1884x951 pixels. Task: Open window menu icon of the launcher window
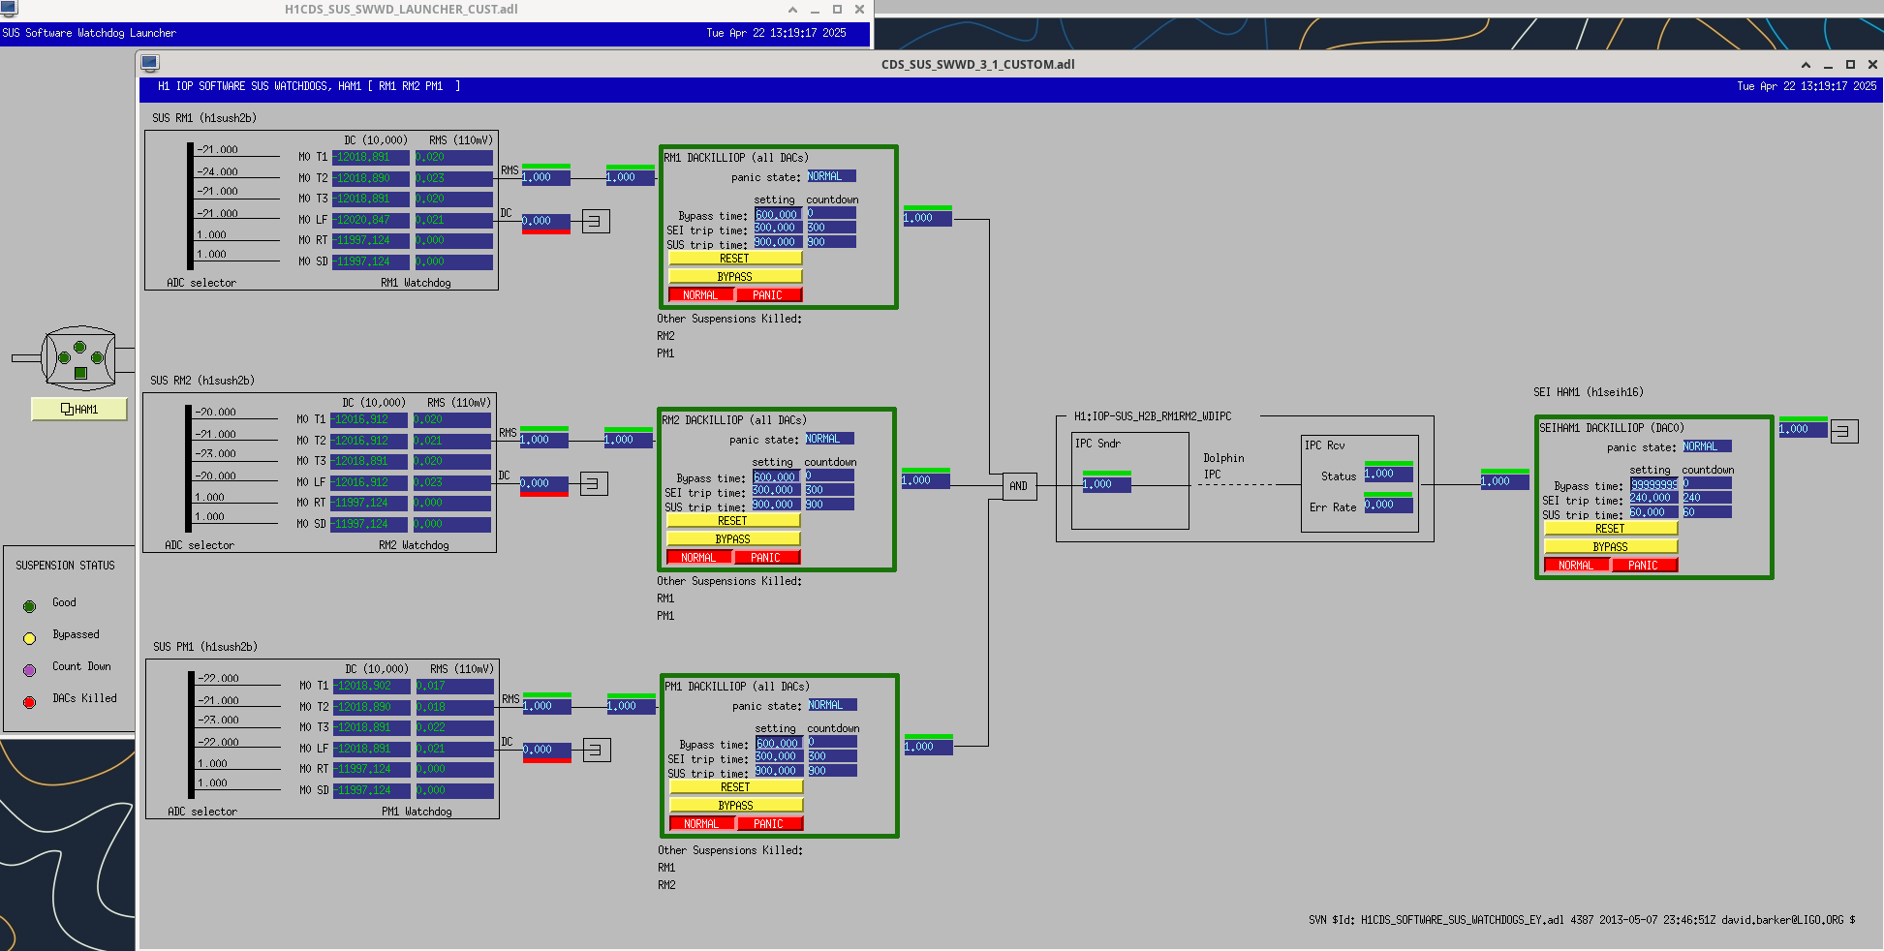point(10,9)
